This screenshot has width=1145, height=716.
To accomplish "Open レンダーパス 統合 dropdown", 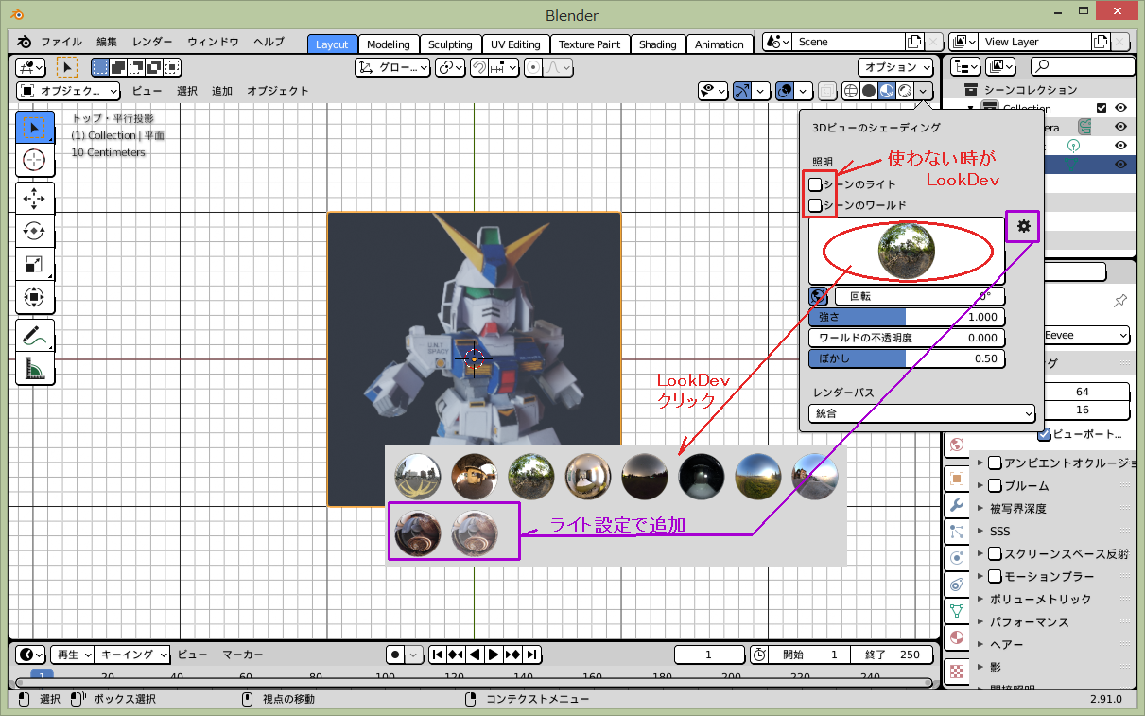I will click(922, 413).
